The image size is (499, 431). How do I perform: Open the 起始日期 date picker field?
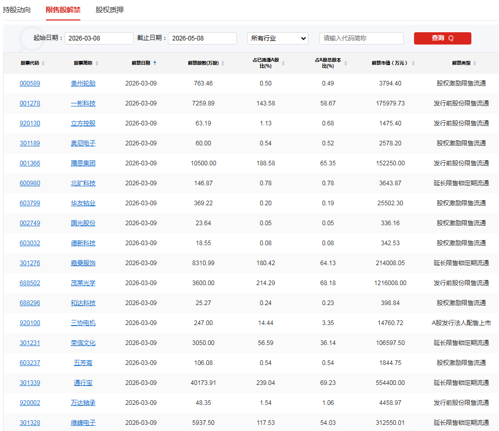point(99,38)
